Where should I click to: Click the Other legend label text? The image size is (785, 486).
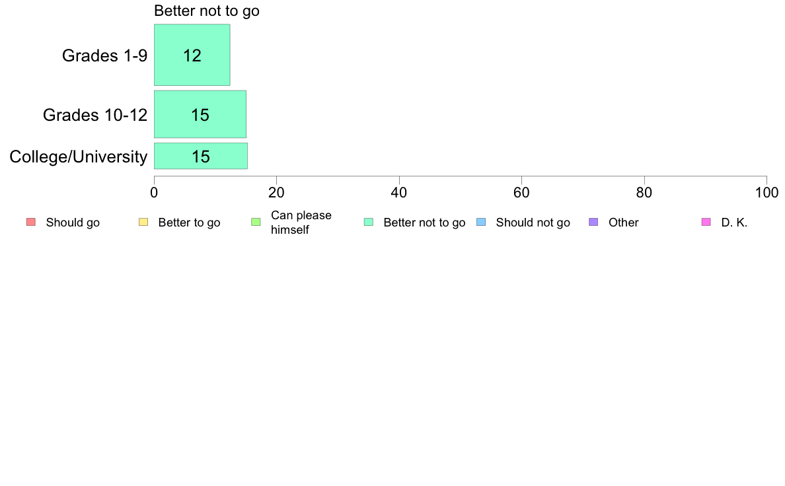click(623, 223)
